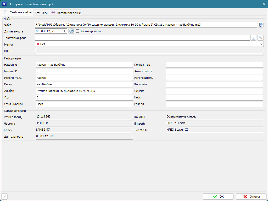Click the Инфо field
268x201 pixels.
(214, 97)
